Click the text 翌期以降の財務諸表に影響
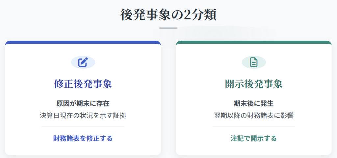 [x=253, y=115]
